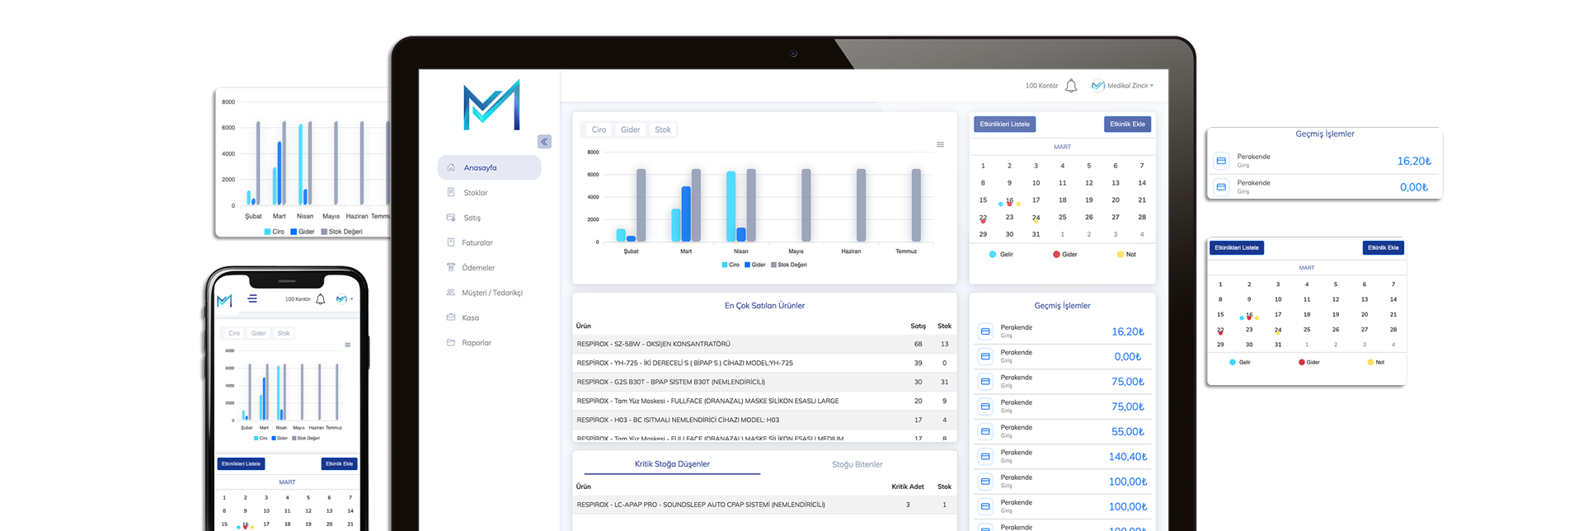Viewport: 1583px width, 531px height.
Task: Select the Ödemeler icon in the sidebar
Action: (451, 267)
